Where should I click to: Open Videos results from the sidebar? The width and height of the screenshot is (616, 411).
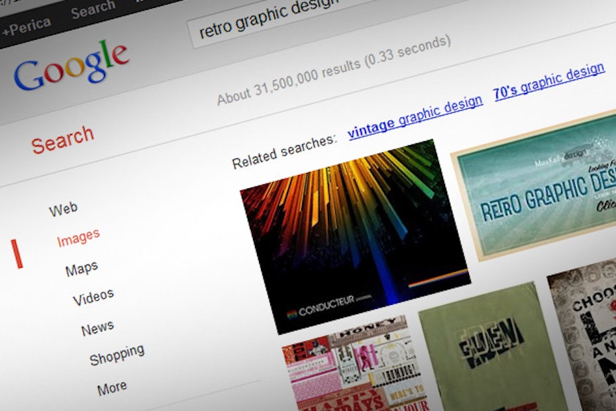coord(93,298)
